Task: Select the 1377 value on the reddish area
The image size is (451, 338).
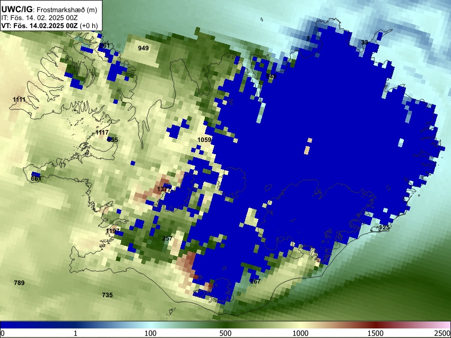Action: tap(164, 189)
